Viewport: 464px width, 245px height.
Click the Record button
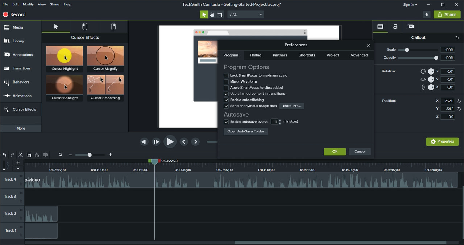click(14, 14)
